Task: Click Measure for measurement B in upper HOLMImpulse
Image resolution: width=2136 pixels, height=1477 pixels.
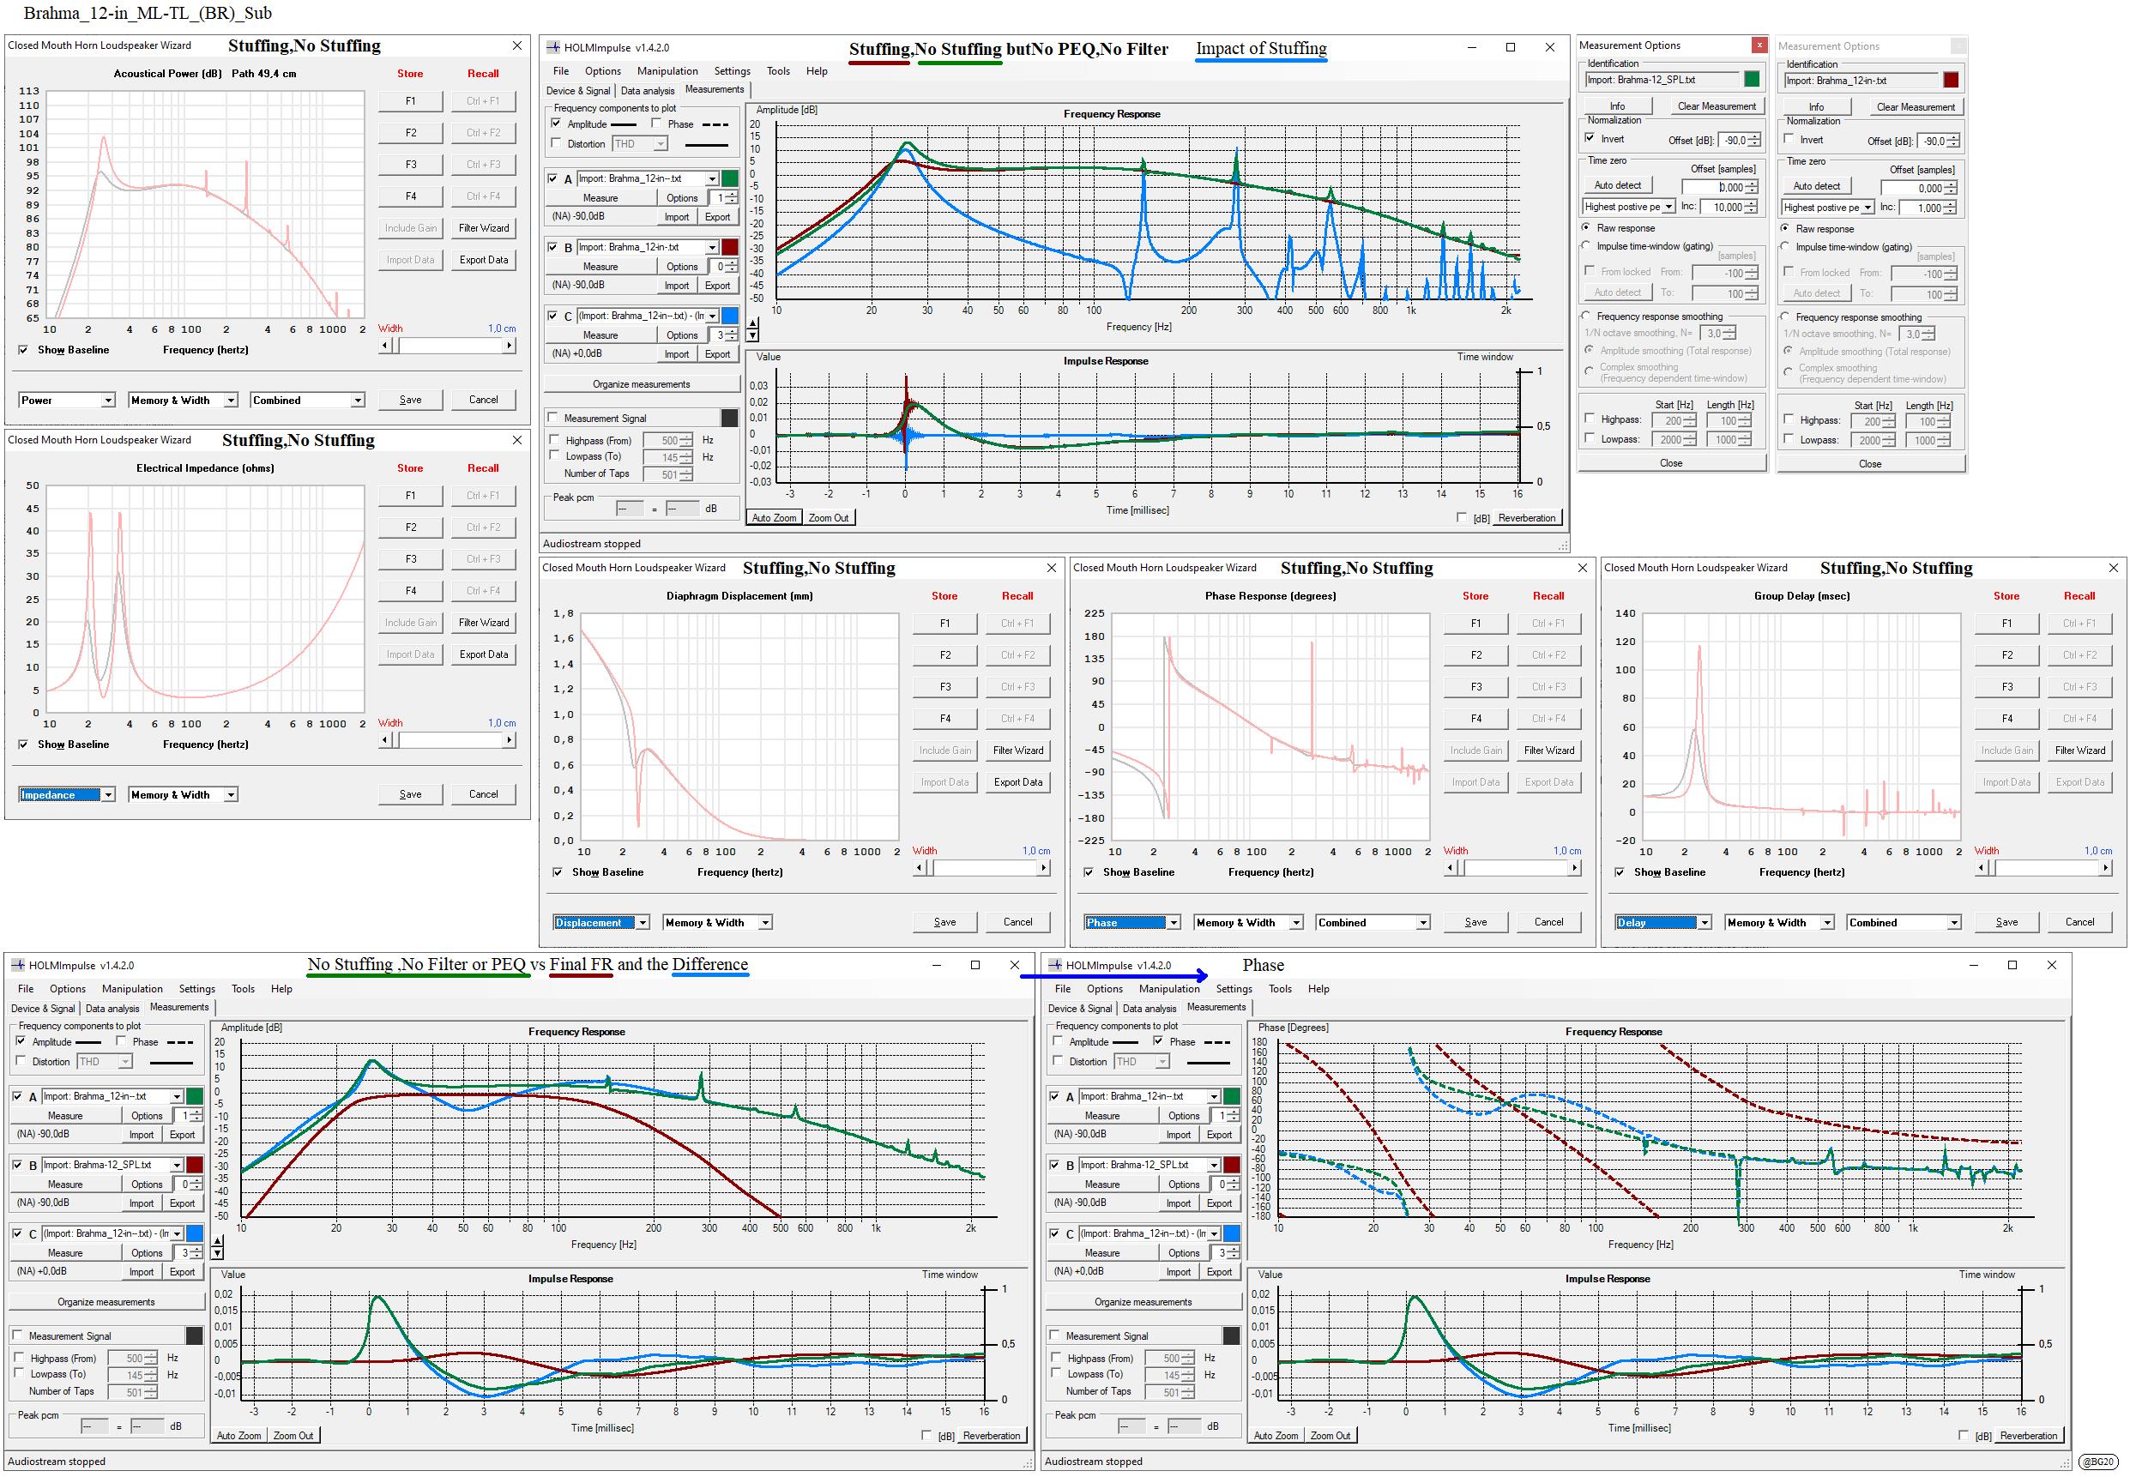Action: point(600,267)
